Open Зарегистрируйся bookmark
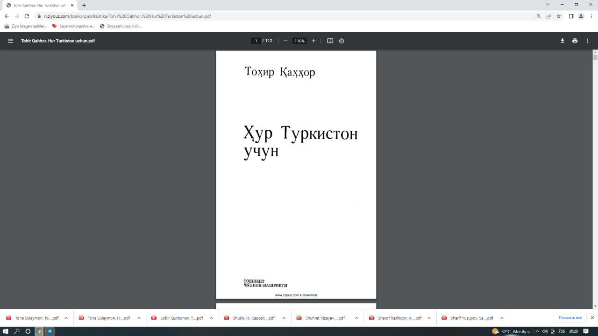598x336 pixels. click(73, 26)
